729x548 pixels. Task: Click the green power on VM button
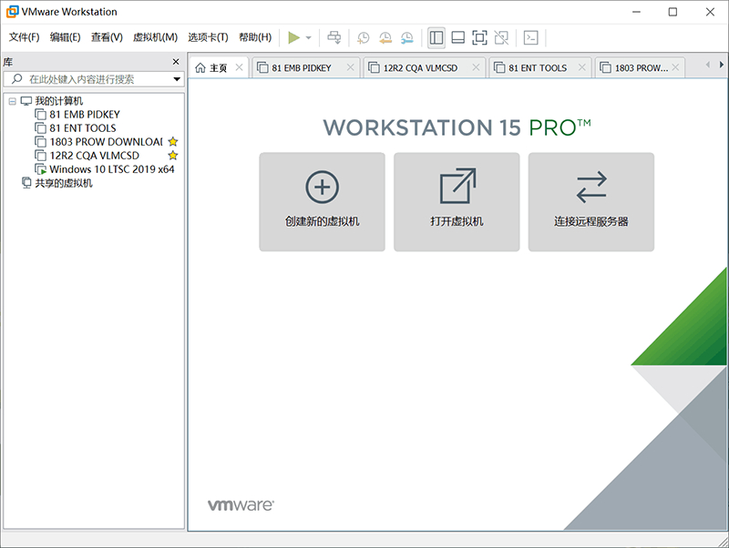(x=293, y=37)
